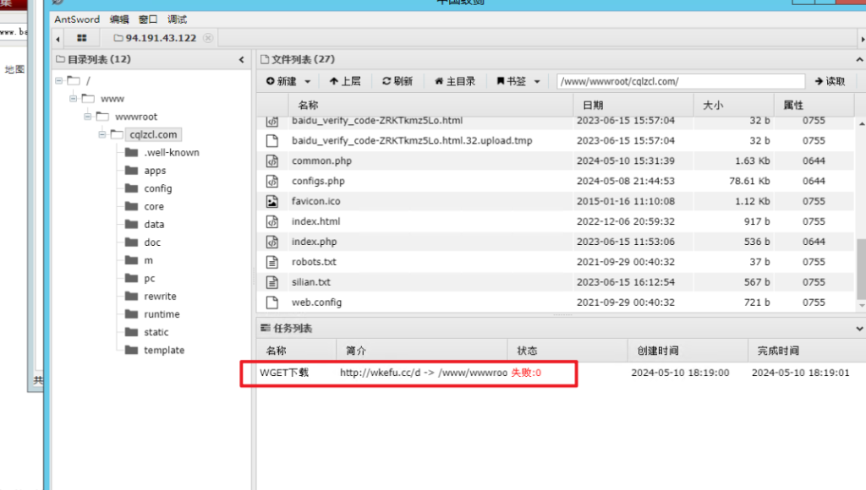
Task: Open the .well-known folder icon
Action: pos(130,152)
